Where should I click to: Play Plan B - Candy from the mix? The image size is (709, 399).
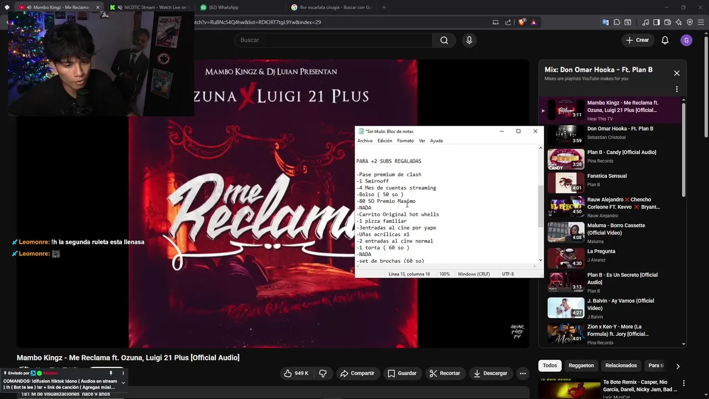[x=609, y=158]
